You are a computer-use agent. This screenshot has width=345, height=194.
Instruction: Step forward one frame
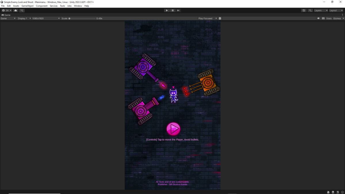(x=178, y=10)
